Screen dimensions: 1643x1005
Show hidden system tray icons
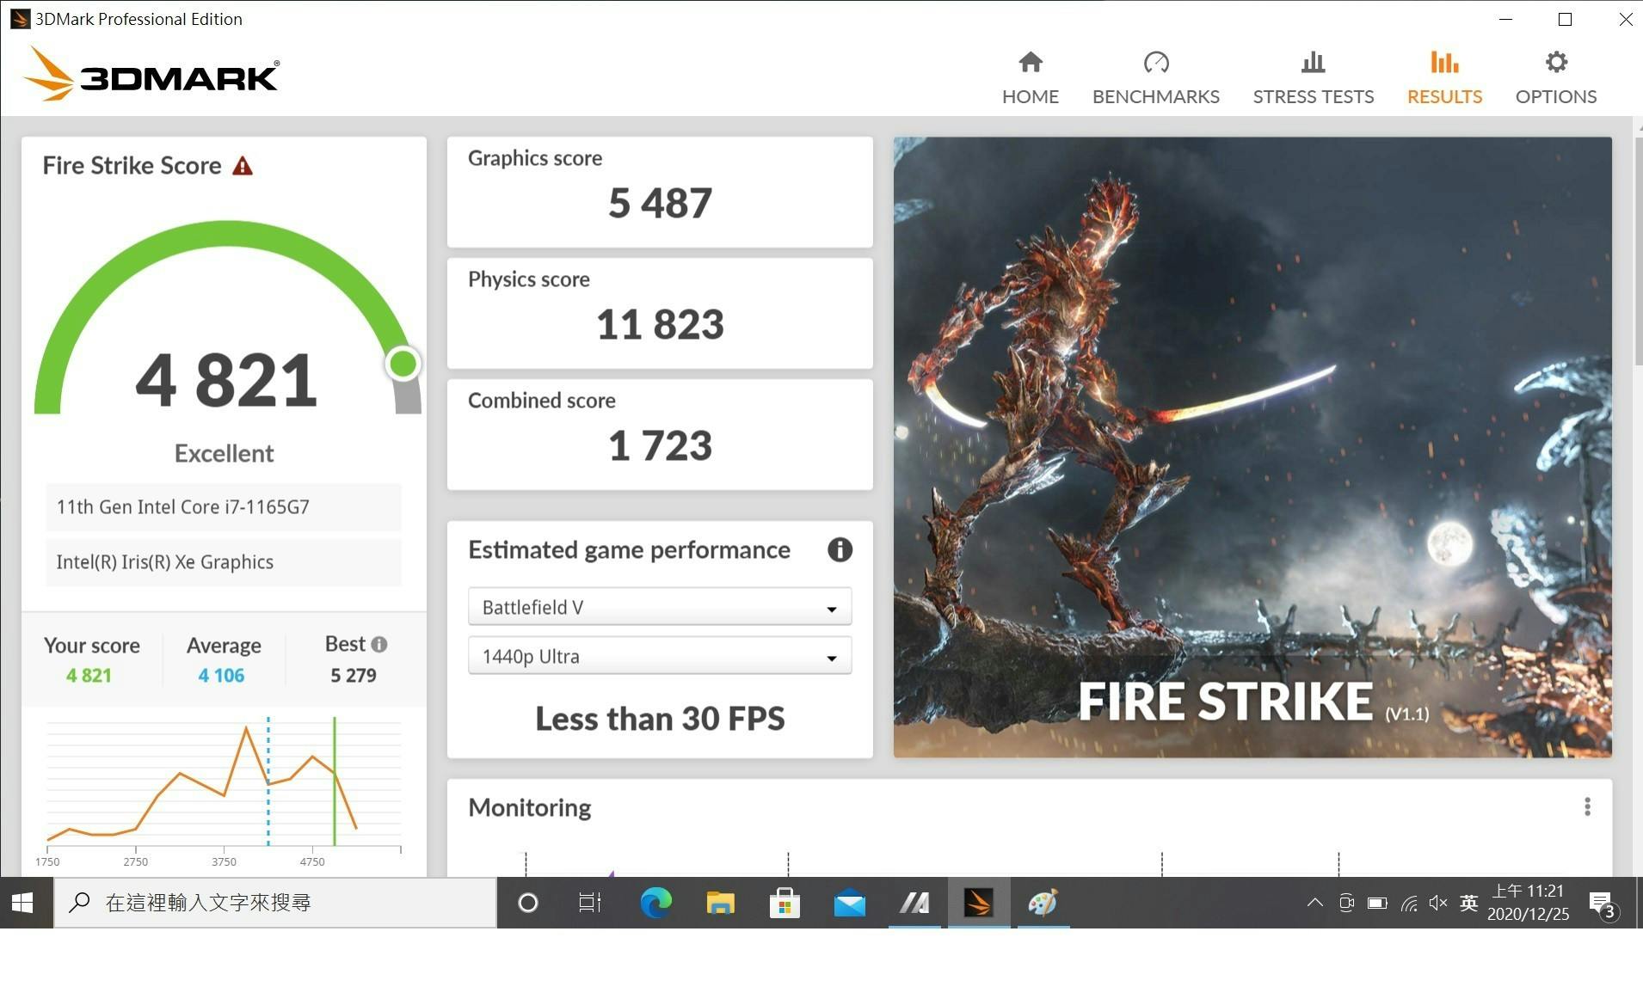point(1314,903)
